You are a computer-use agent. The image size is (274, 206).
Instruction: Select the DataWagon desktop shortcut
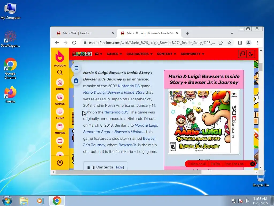pyautogui.click(x=10, y=39)
